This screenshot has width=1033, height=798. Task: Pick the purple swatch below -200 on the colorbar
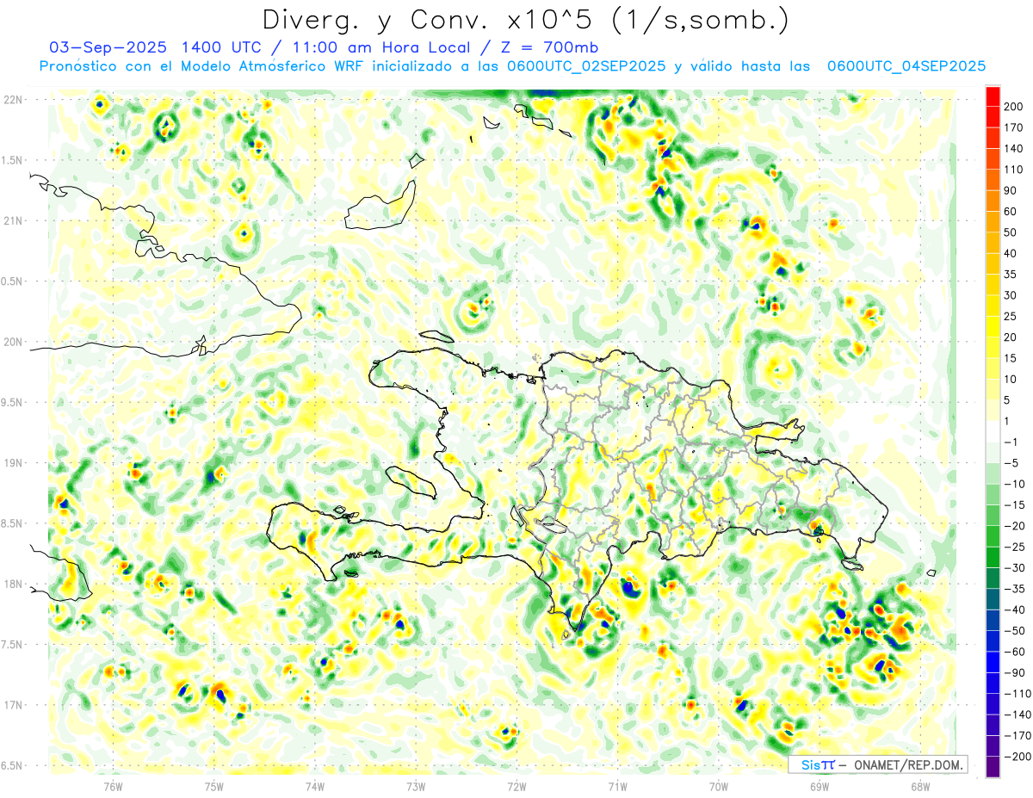tap(993, 767)
